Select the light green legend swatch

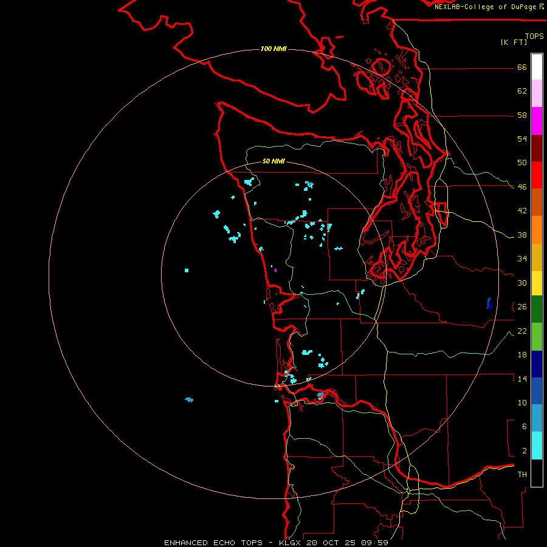(x=537, y=337)
